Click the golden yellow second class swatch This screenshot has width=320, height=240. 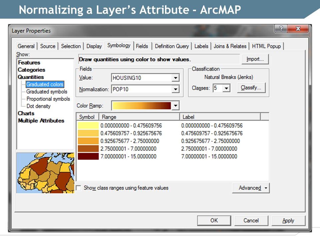tap(88, 133)
